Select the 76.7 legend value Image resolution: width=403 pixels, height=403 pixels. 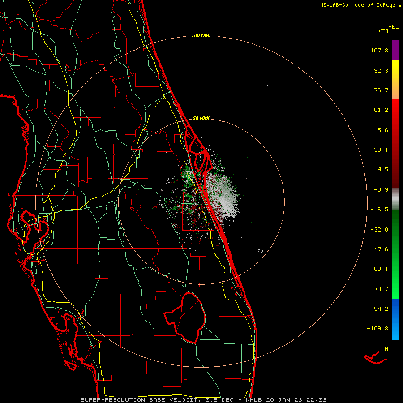(381, 90)
